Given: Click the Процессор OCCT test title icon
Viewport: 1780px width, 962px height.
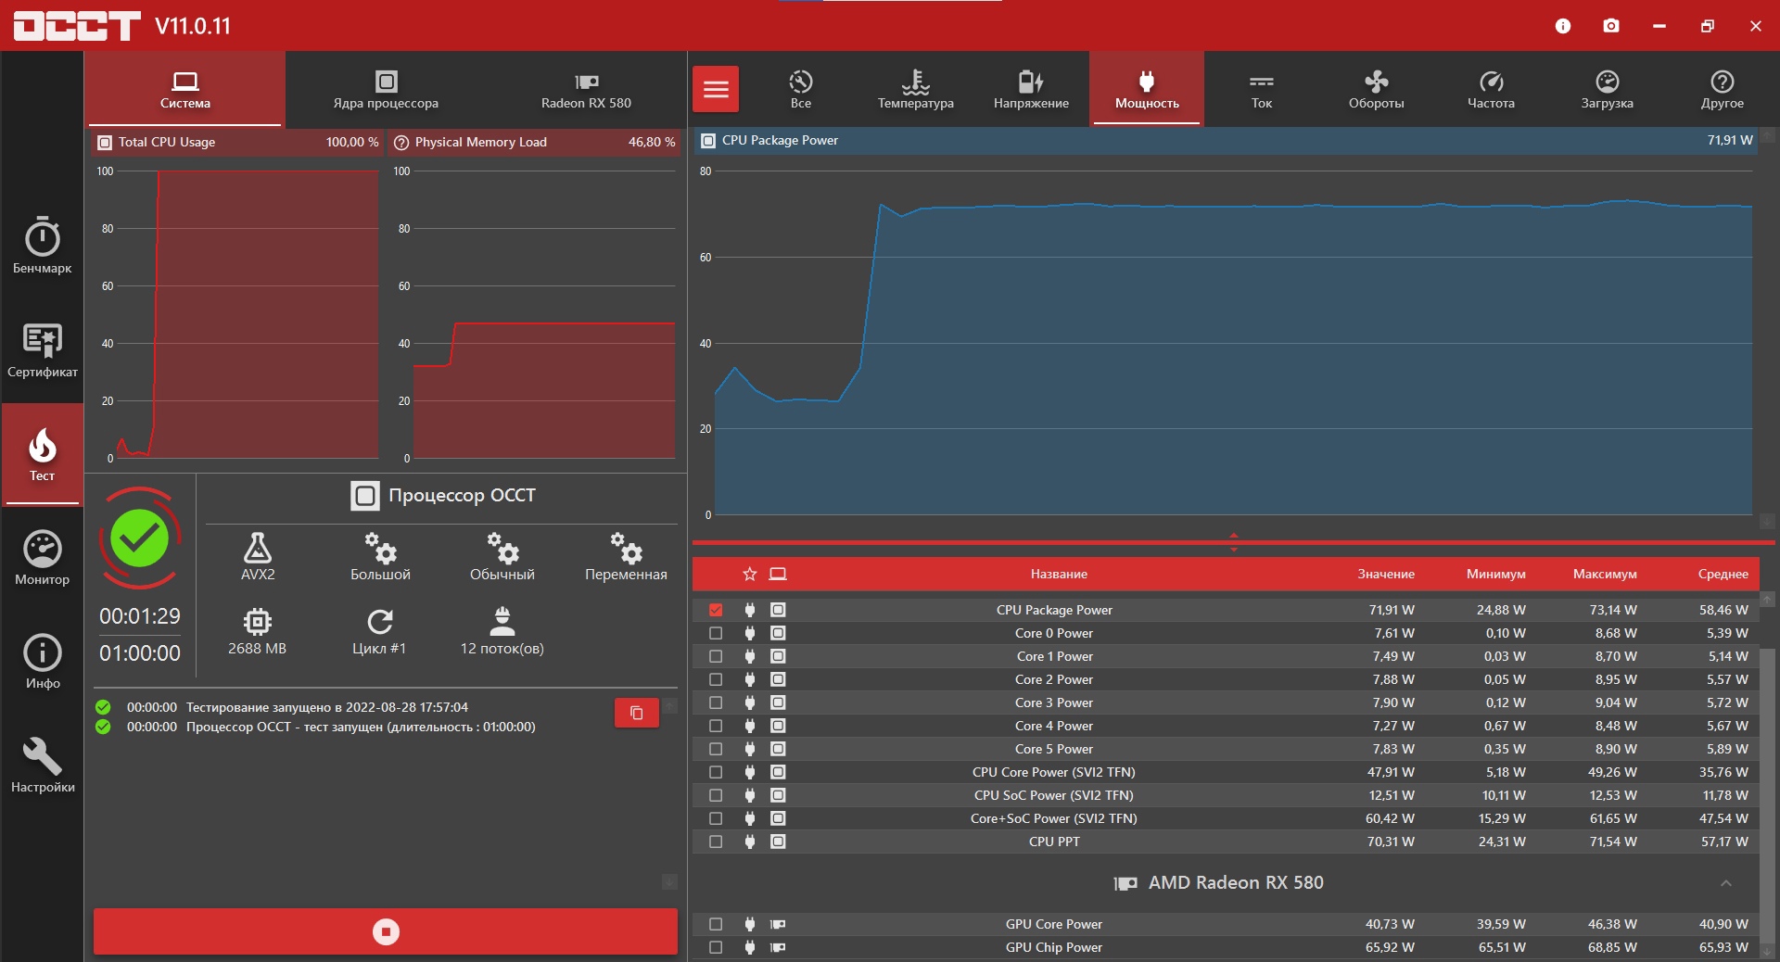Looking at the screenshot, I should pos(365,496).
